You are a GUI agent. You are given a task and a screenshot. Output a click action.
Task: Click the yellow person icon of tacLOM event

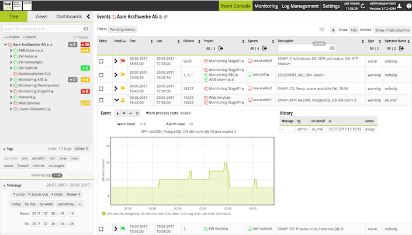click(123, 100)
